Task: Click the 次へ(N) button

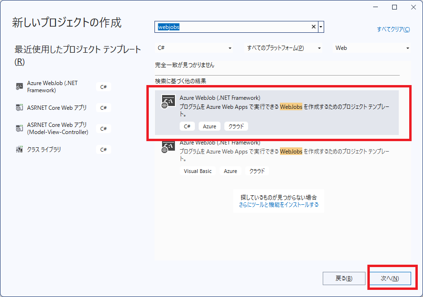Action: 390,278
